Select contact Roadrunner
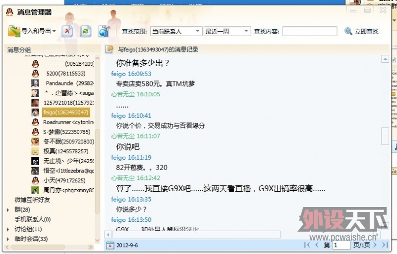The height and width of the screenshot is (254, 397). (x=68, y=122)
